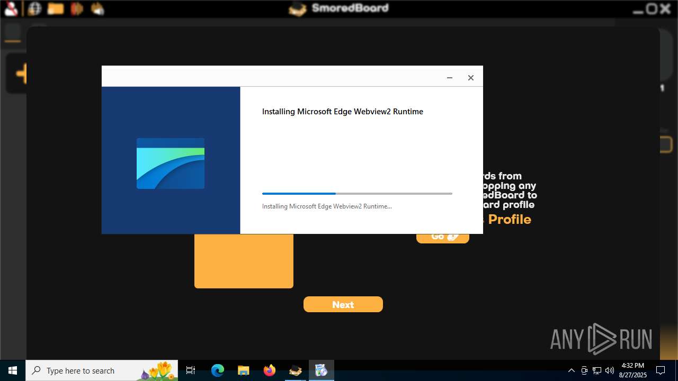This screenshot has width=678, height=381.
Task: Open File Explorer from the taskbar
Action: 243,370
